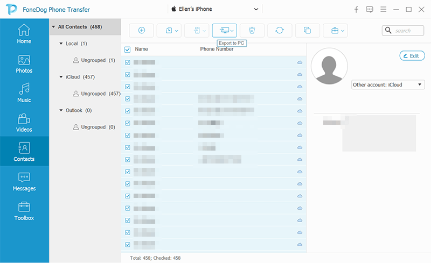Uncheck the first contact's checkbox

click(128, 62)
